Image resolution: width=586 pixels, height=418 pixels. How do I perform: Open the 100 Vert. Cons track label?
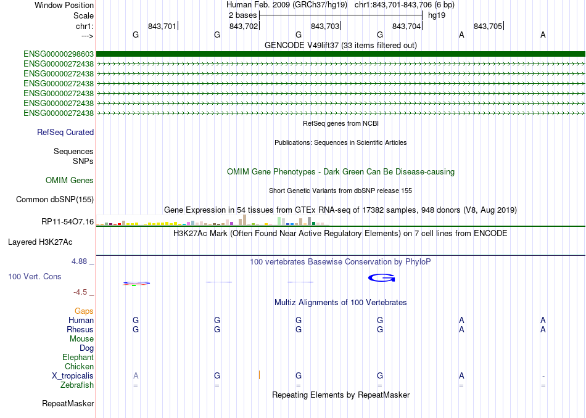tap(35, 276)
